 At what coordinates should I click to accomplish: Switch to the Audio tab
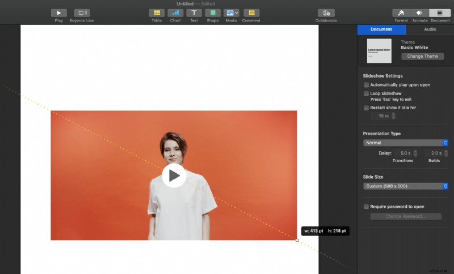click(x=430, y=29)
